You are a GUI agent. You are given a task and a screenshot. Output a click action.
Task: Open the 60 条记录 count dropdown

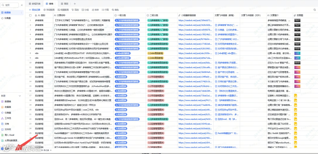click(x=47, y=150)
